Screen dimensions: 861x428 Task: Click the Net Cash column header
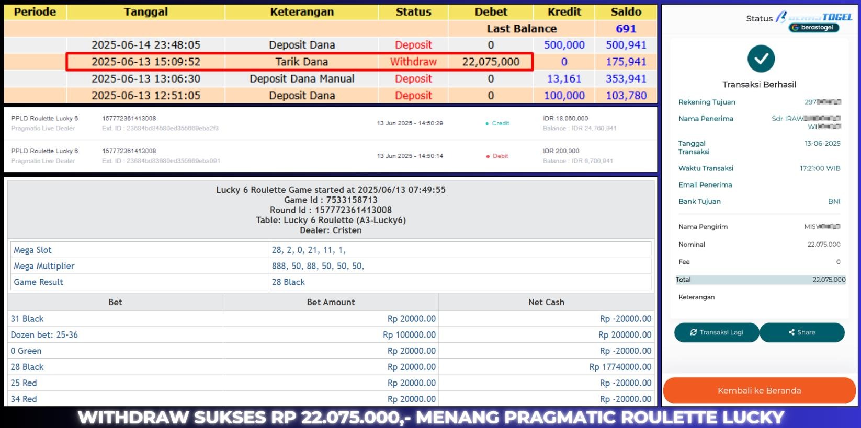546,302
